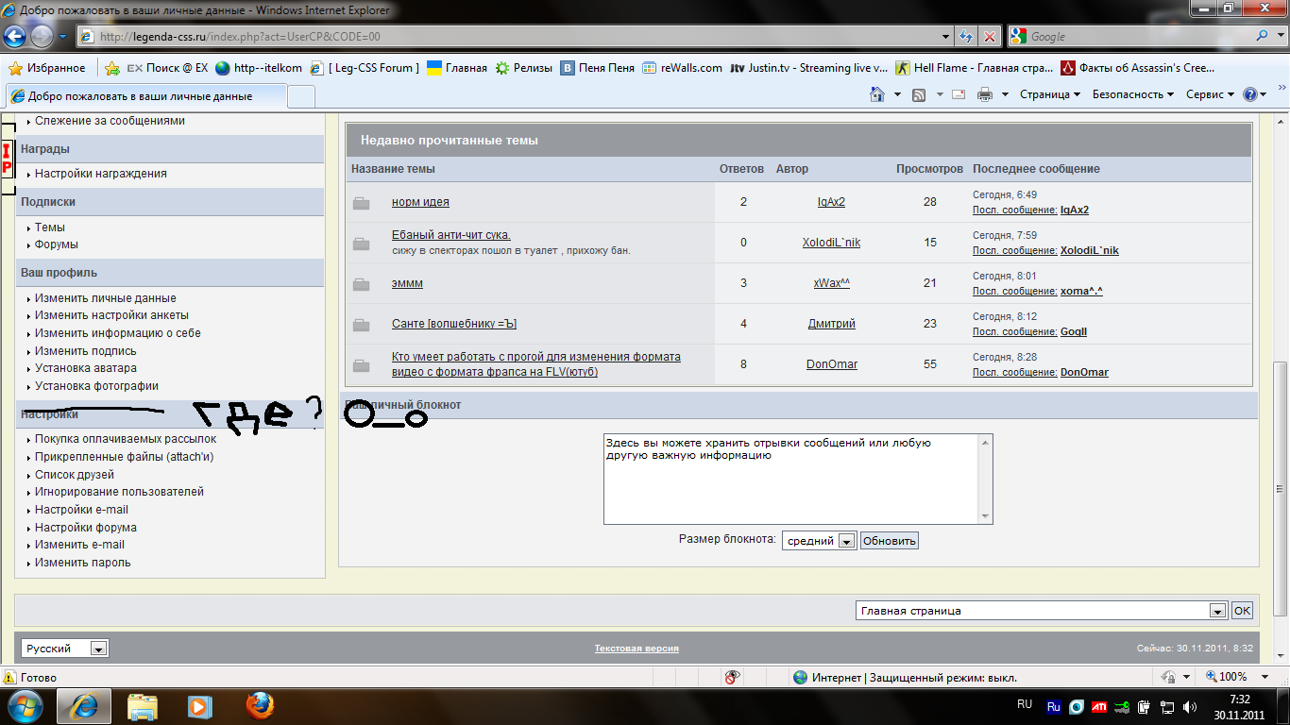
Task: Click the notepad textarea scrollbar
Action: click(x=986, y=479)
